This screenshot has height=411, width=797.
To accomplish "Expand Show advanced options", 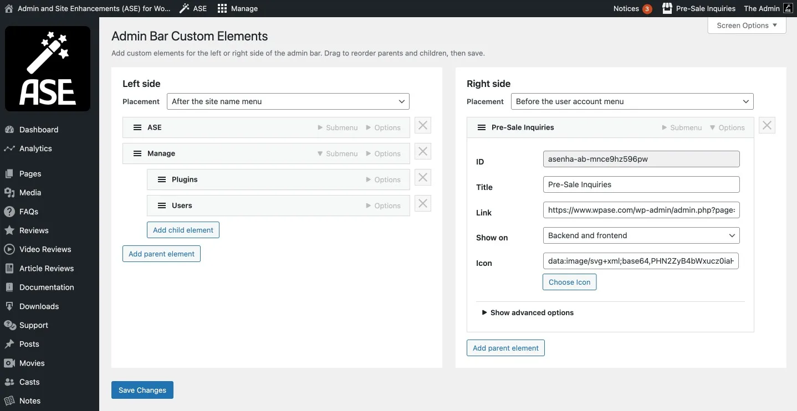I will [x=528, y=312].
